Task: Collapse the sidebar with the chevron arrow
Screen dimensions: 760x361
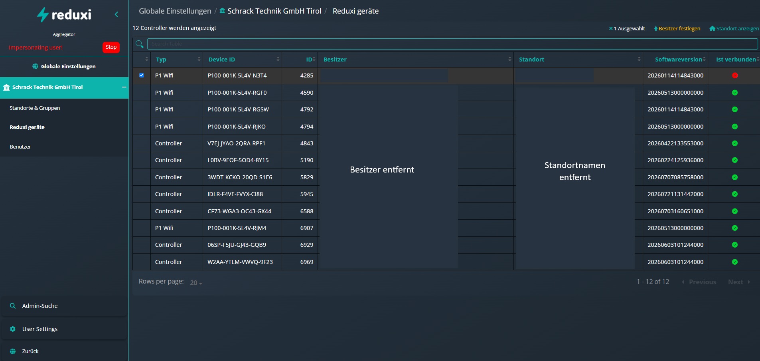Action: [x=116, y=14]
